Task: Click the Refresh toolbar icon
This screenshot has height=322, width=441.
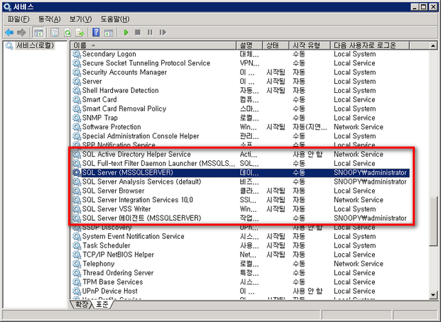Action: coord(68,32)
